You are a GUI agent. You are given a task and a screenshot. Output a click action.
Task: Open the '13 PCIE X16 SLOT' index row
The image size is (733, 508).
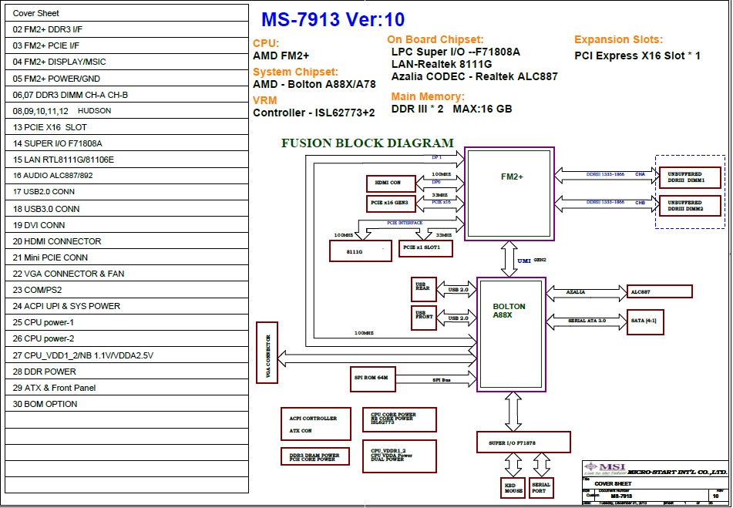coord(126,127)
